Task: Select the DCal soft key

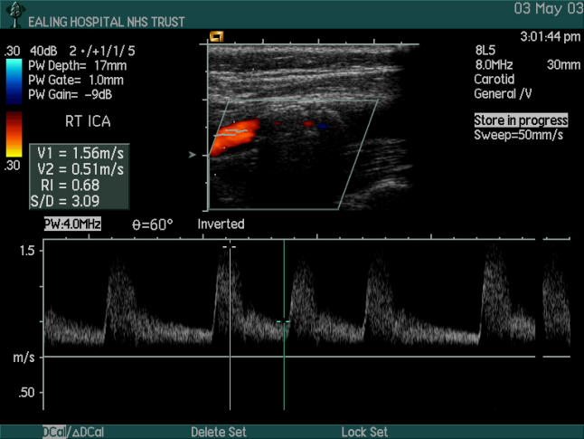Action: pyautogui.click(x=54, y=432)
